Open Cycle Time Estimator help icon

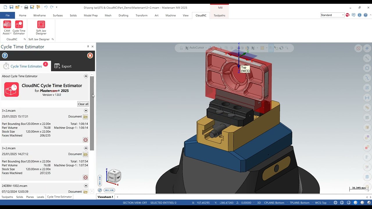click(x=5, y=55)
